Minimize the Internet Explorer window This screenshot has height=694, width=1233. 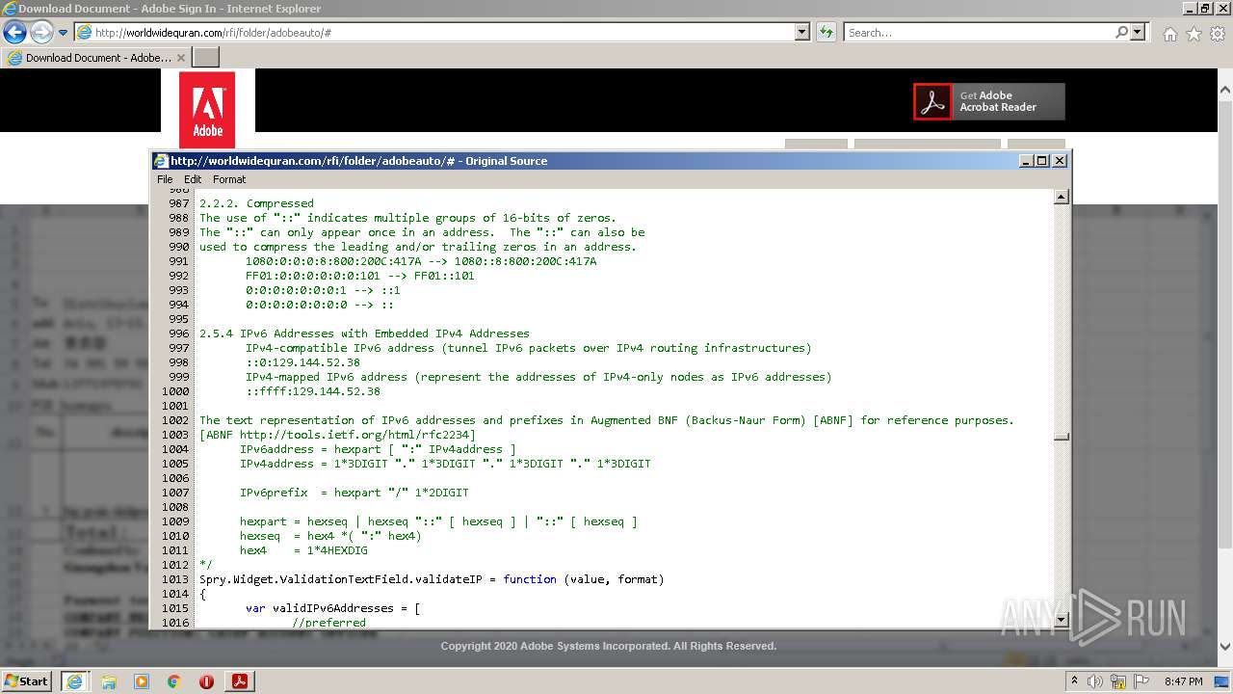[x=1189, y=8]
